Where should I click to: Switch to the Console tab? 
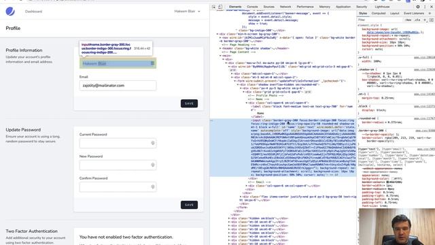tap(252, 7)
